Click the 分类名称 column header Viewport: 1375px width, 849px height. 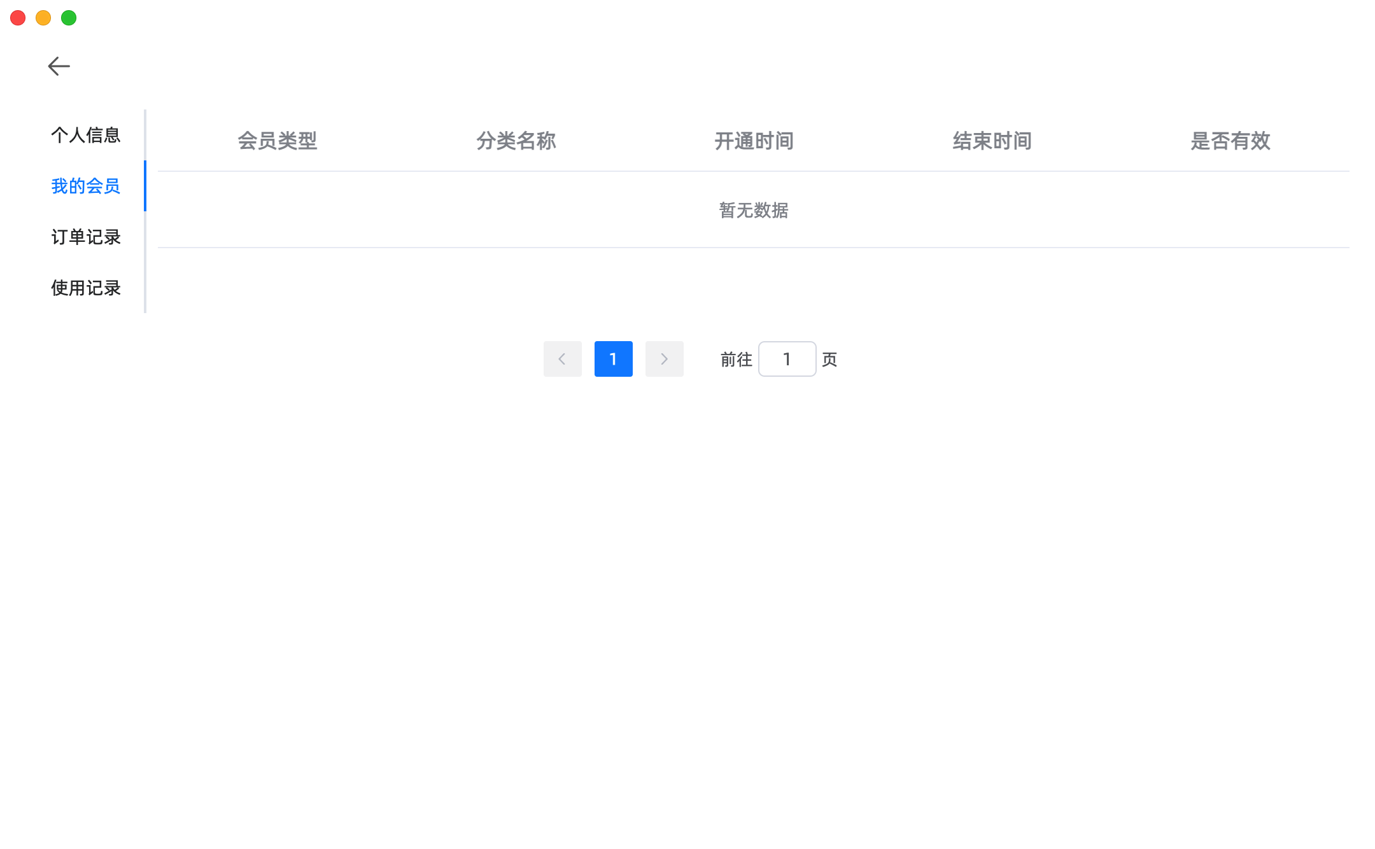pos(516,141)
